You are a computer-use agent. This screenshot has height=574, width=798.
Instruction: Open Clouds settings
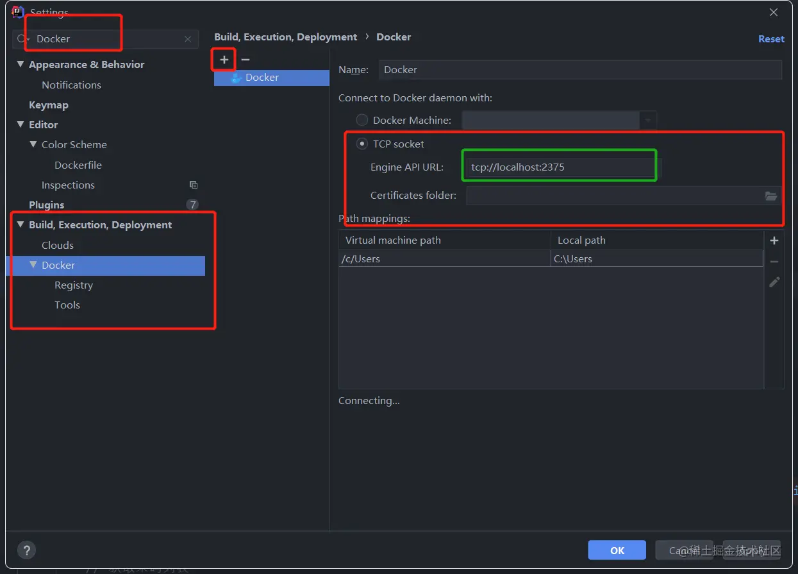(58, 245)
